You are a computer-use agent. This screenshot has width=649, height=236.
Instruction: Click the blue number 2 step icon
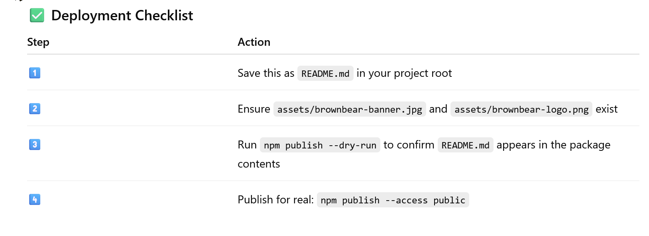(35, 109)
